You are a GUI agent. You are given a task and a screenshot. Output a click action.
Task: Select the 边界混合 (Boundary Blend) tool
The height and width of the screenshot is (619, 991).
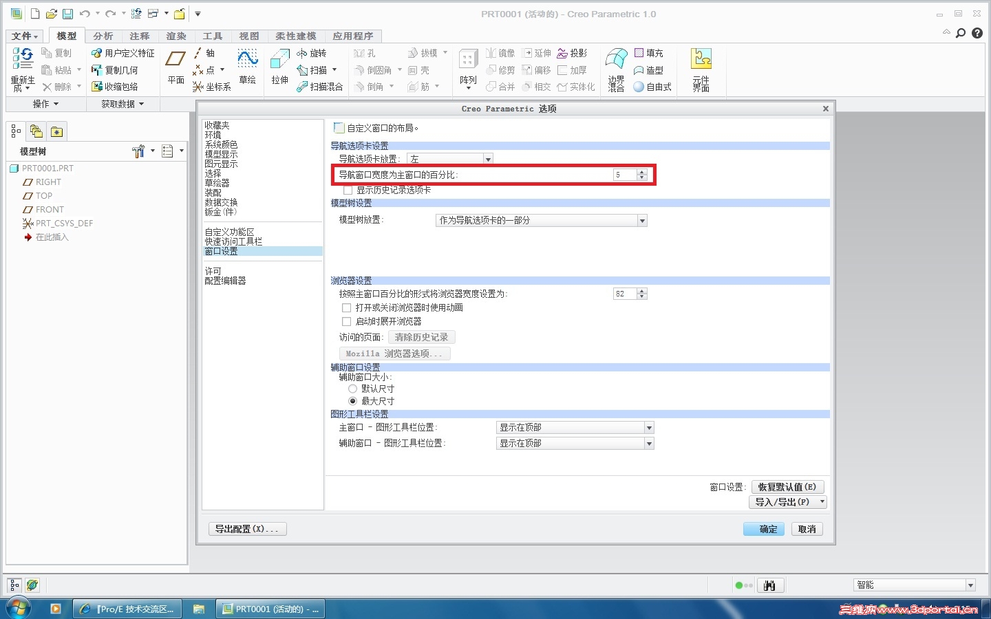coord(616,69)
